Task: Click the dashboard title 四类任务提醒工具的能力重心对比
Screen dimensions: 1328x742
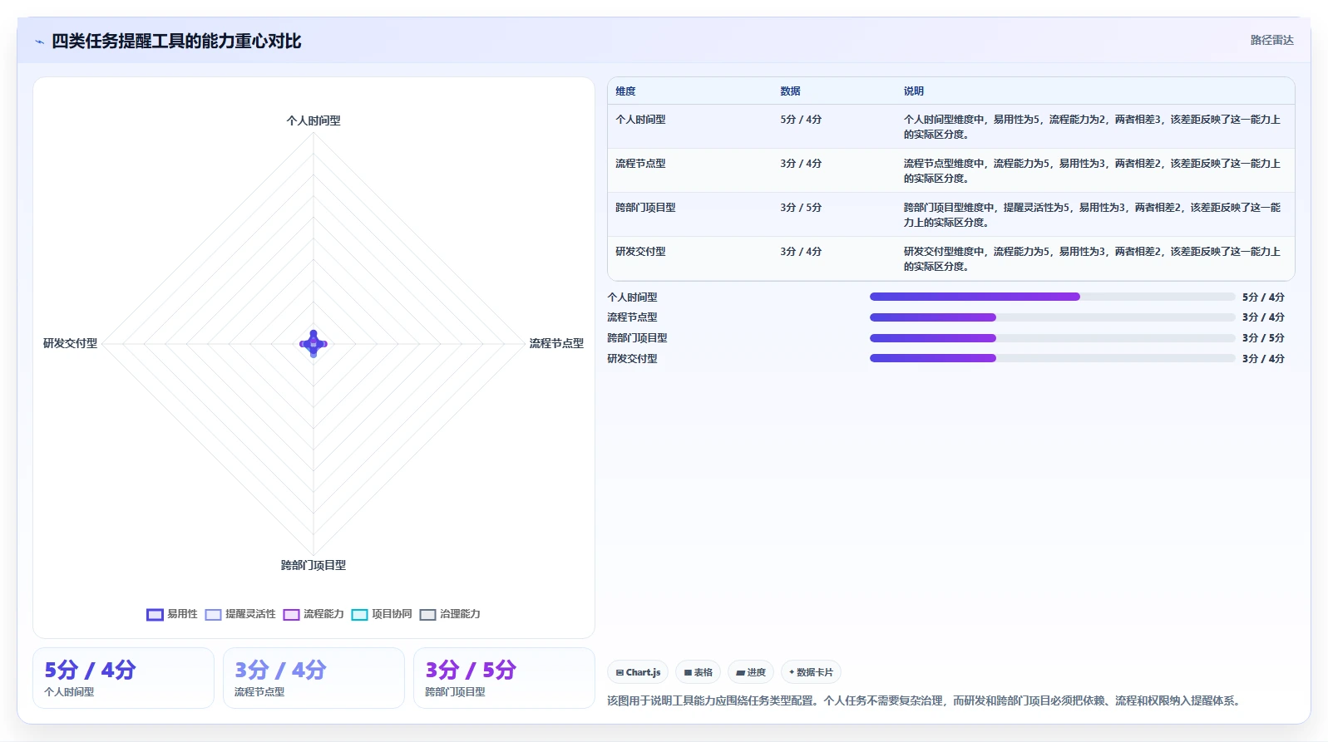Action: (176, 41)
